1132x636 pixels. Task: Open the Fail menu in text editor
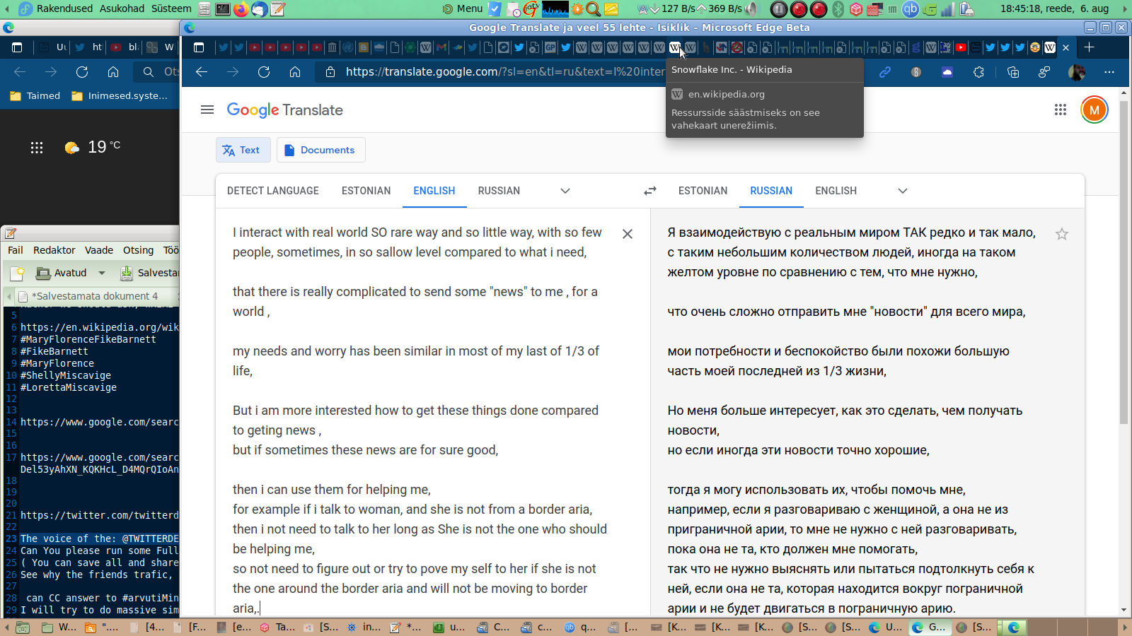click(16, 250)
